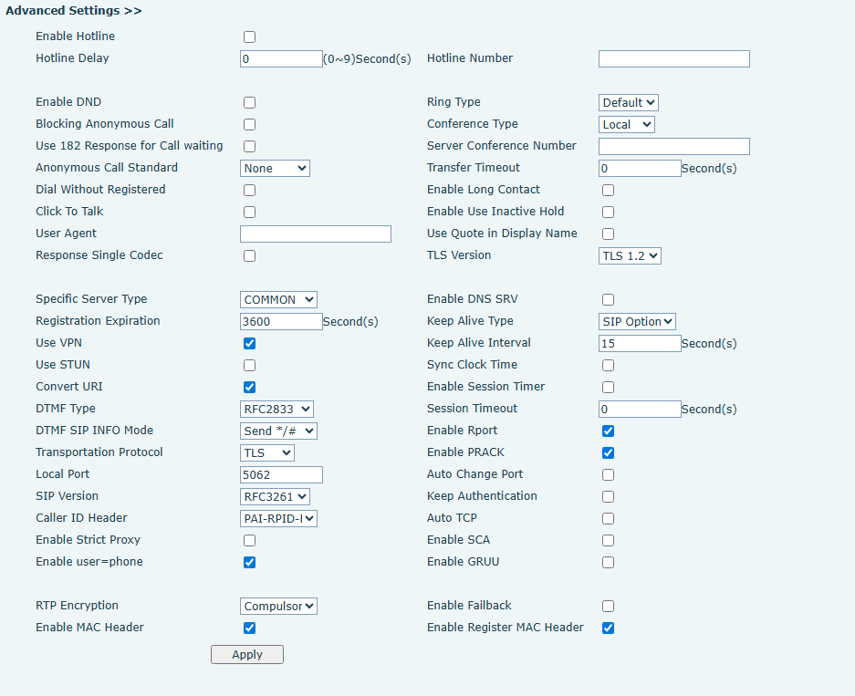Expand the Transportation Protocol dropdown

pos(267,453)
